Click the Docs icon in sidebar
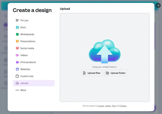Image resolution: width=162 pixels, height=114 pixels. click(17, 27)
